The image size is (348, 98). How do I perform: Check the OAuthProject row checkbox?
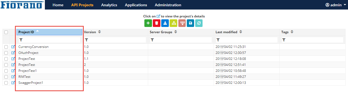(x=6, y=53)
